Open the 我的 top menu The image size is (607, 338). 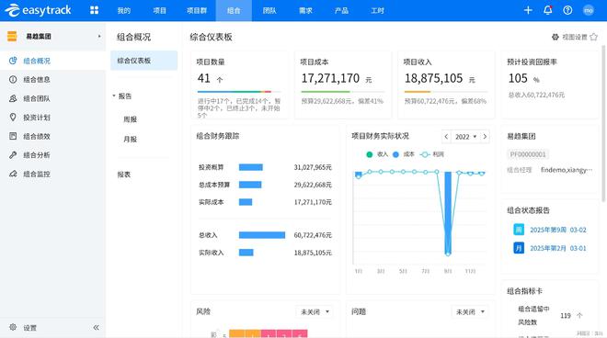click(x=124, y=10)
